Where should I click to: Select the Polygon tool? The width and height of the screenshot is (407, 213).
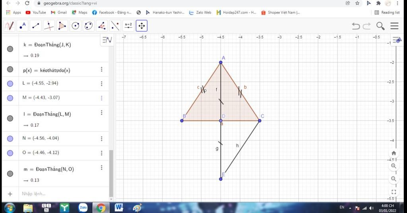62,26
